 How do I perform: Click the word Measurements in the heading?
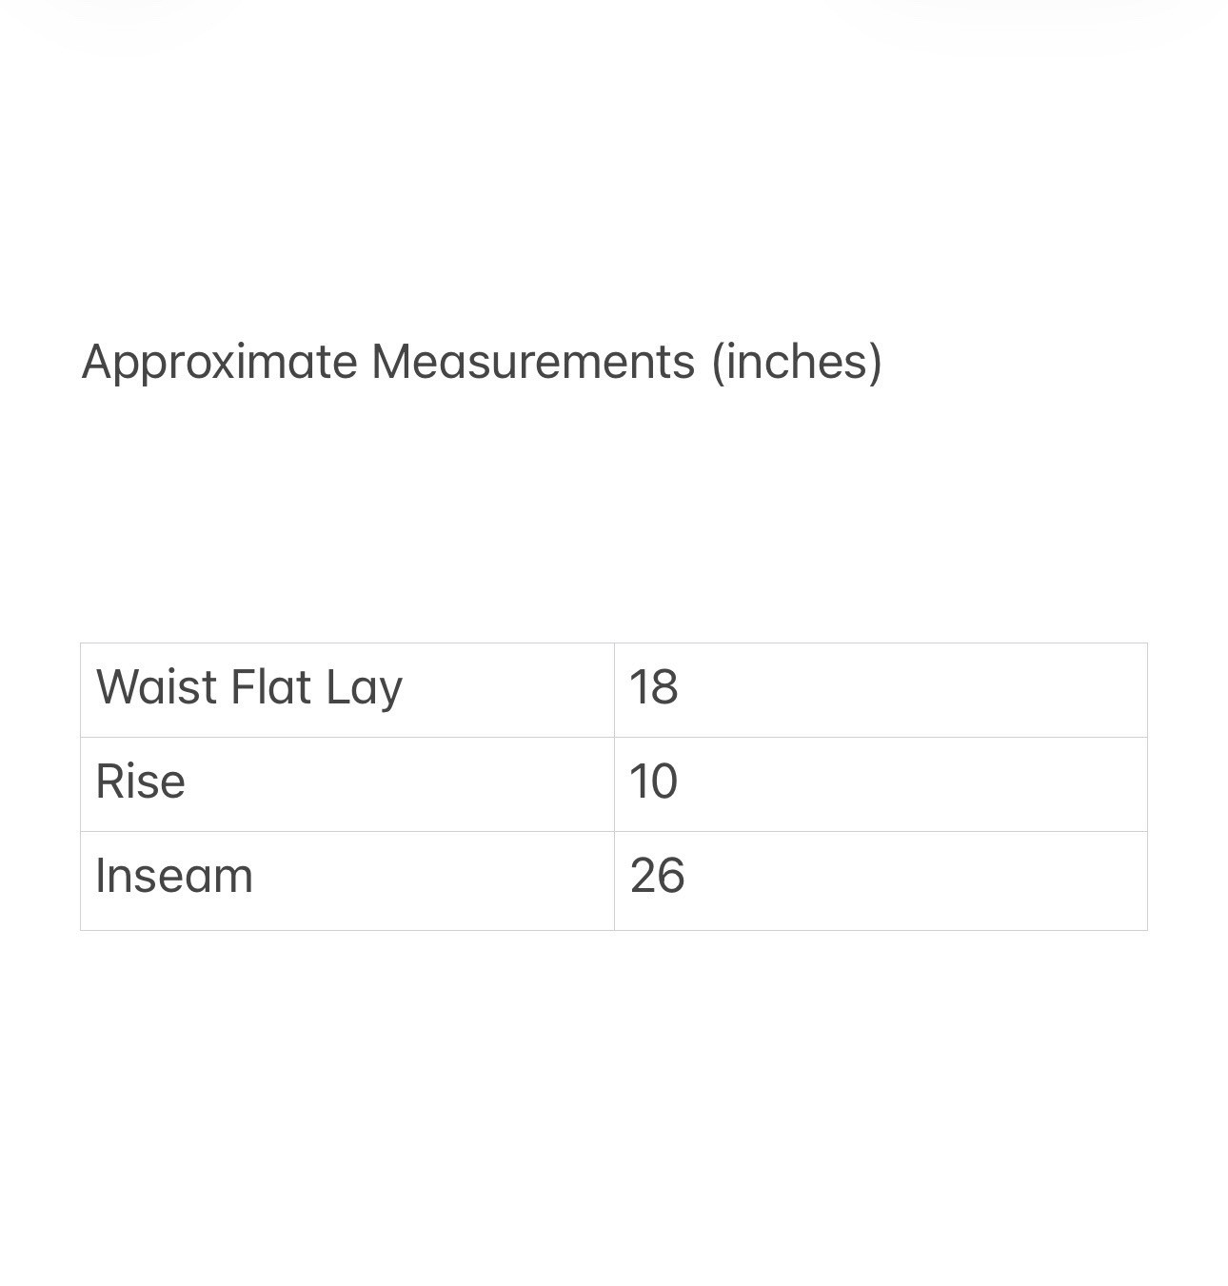(x=533, y=362)
